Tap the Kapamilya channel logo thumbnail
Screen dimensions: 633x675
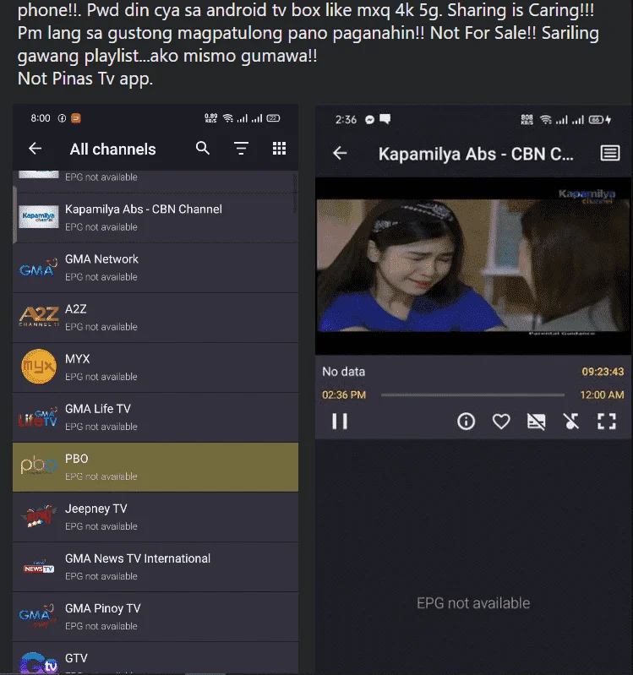click(x=39, y=216)
